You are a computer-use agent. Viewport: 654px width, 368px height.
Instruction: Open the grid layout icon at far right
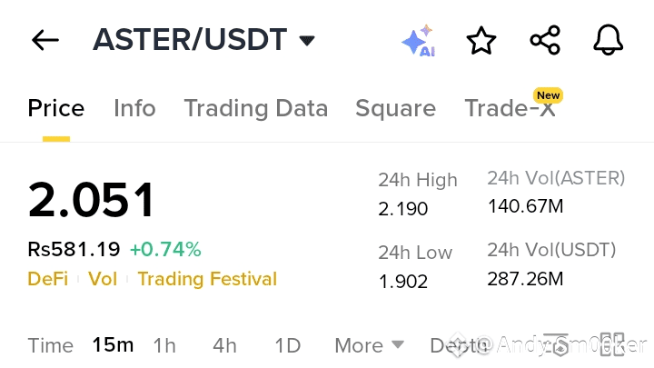(x=611, y=343)
